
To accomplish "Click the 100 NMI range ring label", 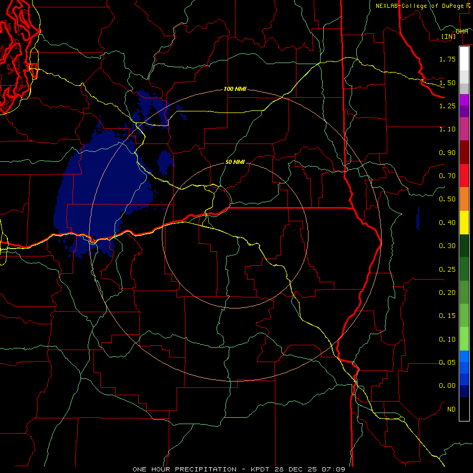I will tap(235, 89).
